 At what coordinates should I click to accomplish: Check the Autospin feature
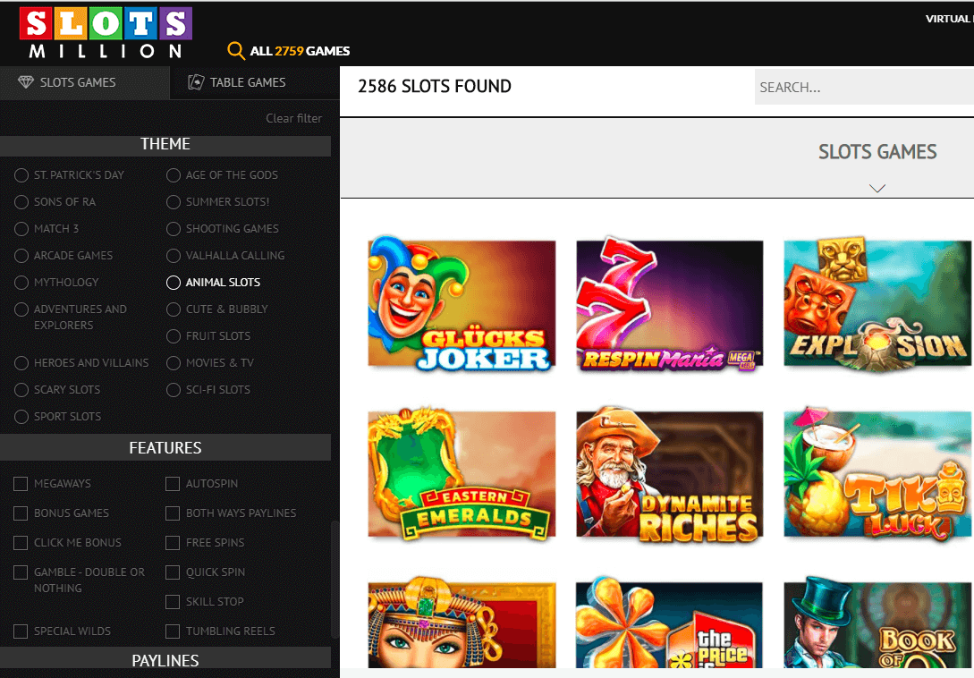pyautogui.click(x=173, y=484)
